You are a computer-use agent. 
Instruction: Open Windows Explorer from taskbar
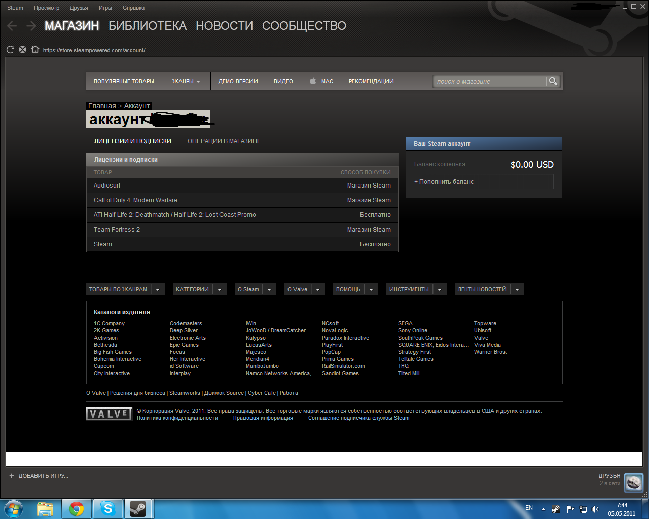pyautogui.click(x=45, y=509)
